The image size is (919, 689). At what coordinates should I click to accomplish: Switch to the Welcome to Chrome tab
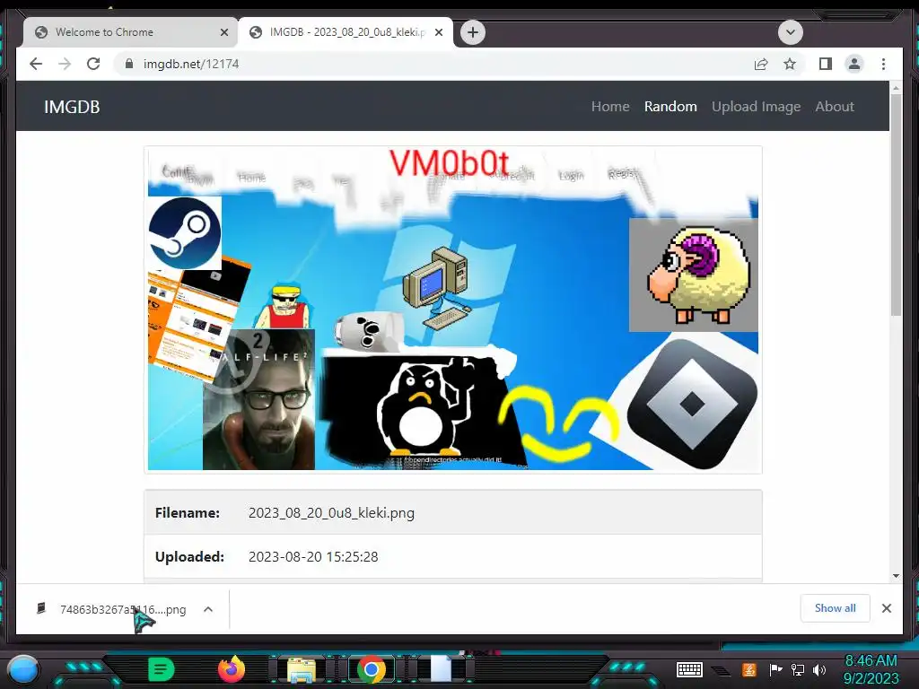coord(131,32)
